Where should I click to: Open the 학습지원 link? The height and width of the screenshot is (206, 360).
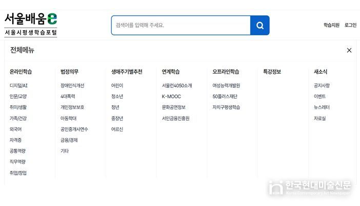(331, 25)
